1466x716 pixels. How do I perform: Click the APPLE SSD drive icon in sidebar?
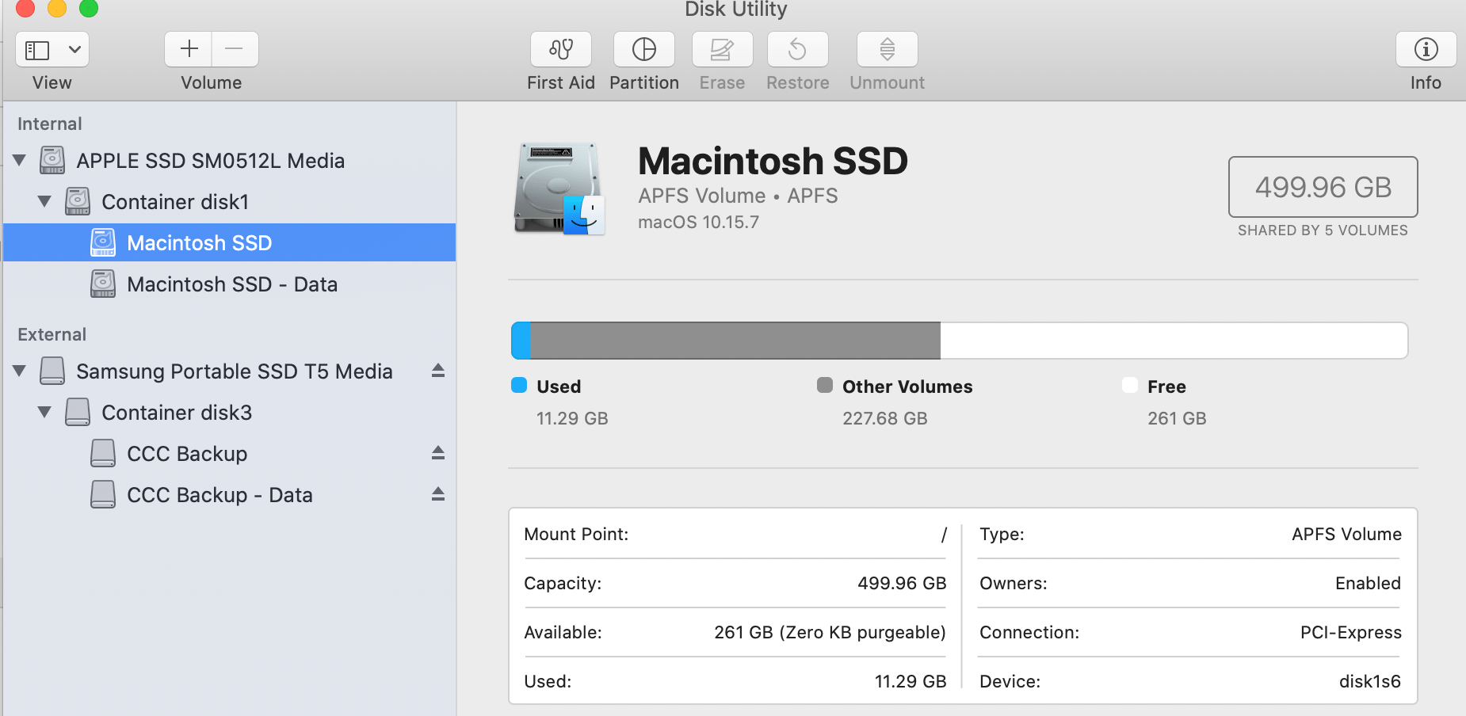click(x=52, y=160)
